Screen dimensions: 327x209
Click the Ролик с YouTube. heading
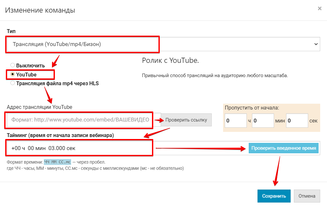point(170,61)
